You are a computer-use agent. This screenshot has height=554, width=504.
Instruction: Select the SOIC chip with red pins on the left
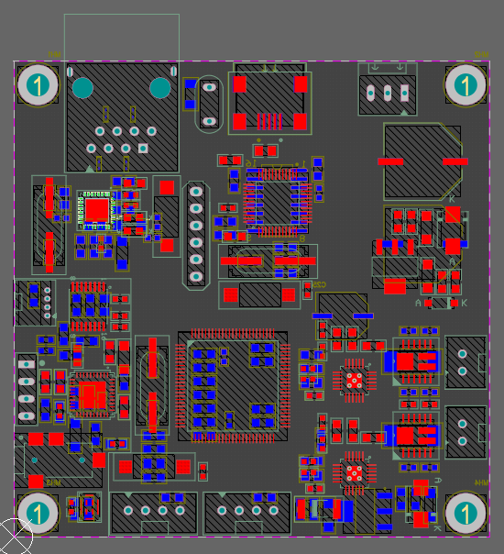88,306
